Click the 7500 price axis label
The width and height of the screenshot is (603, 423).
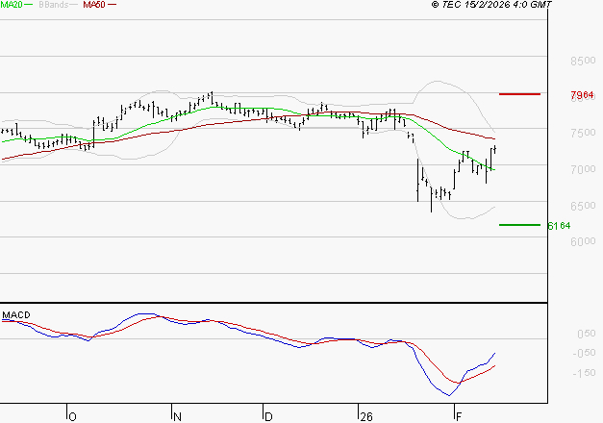(x=583, y=133)
